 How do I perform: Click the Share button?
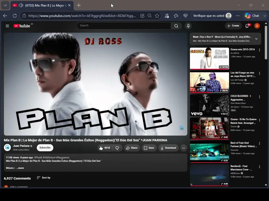(132, 148)
